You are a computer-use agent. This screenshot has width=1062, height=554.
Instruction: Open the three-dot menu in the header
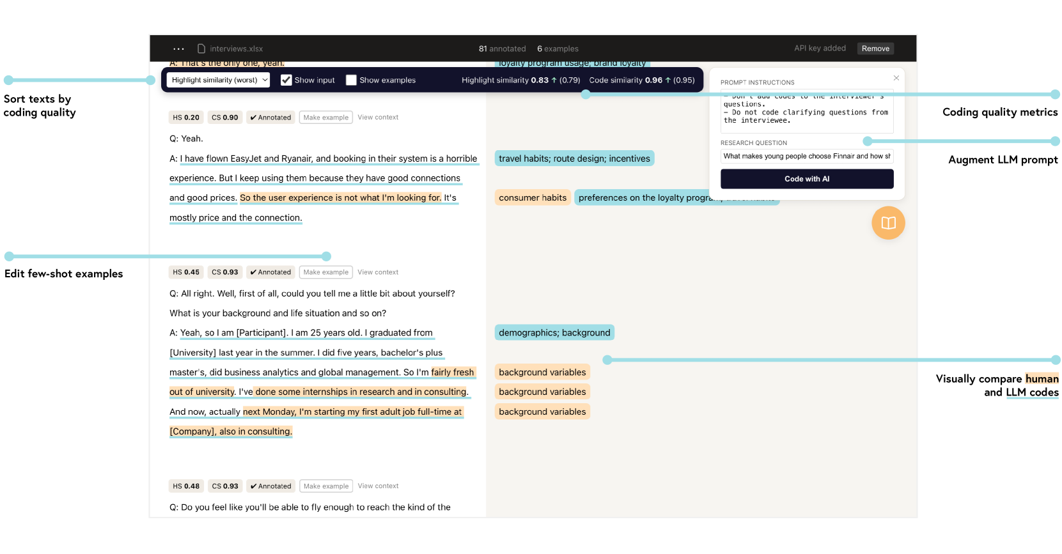click(x=178, y=49)
